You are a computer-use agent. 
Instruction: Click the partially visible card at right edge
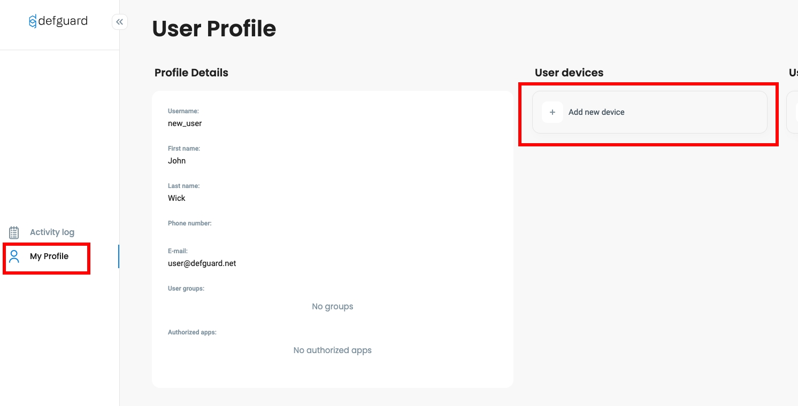792,112
